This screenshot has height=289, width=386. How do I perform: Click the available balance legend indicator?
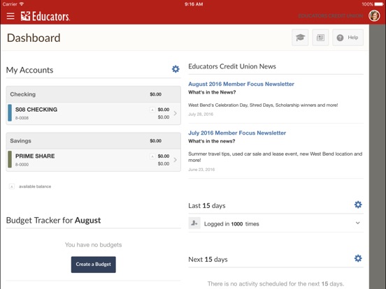point(12,186)
